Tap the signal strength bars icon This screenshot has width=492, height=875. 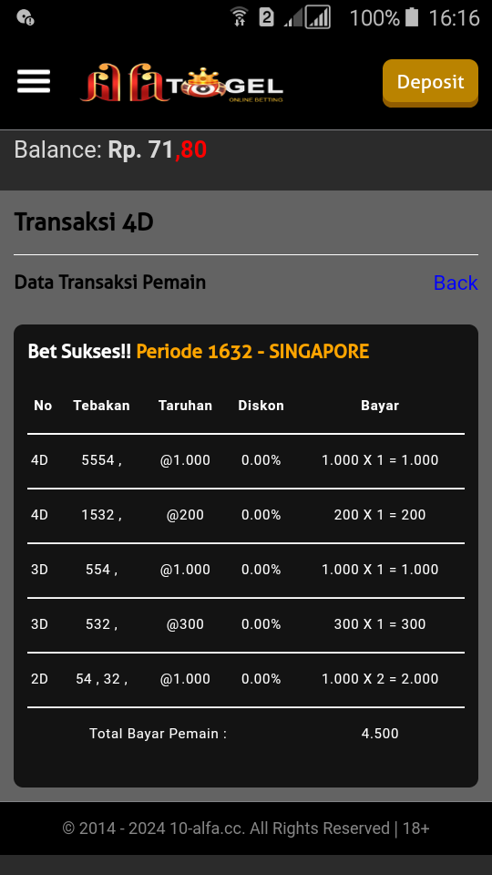[x=308, y=17]
